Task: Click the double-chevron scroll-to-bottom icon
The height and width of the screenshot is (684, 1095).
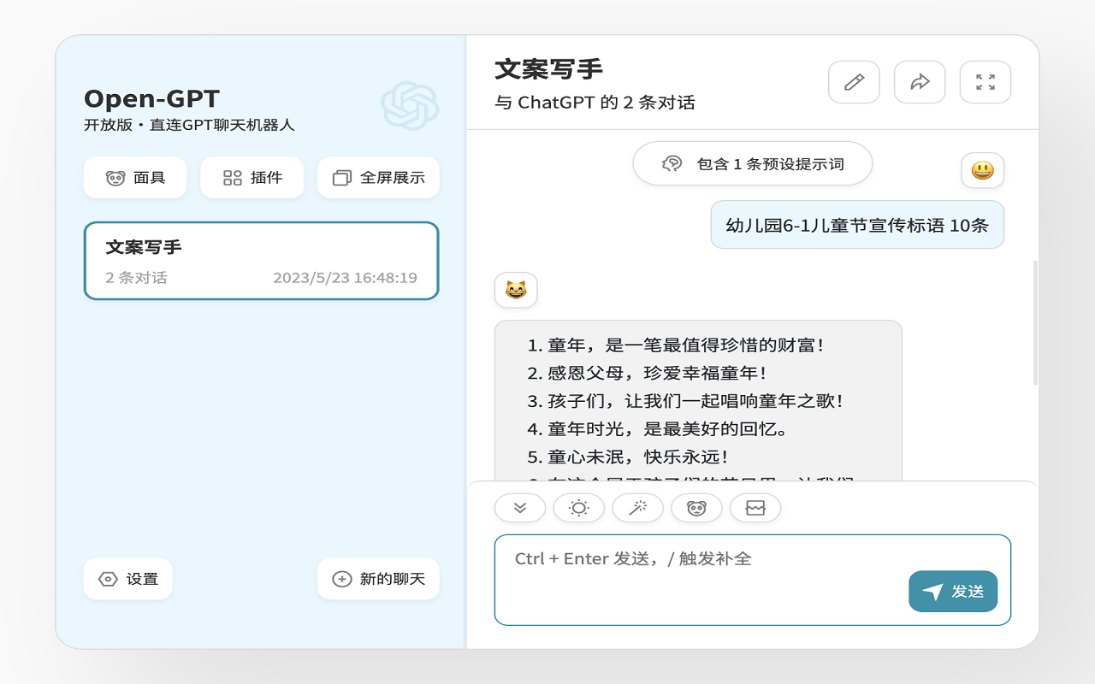Action: (x=520, y=508)
